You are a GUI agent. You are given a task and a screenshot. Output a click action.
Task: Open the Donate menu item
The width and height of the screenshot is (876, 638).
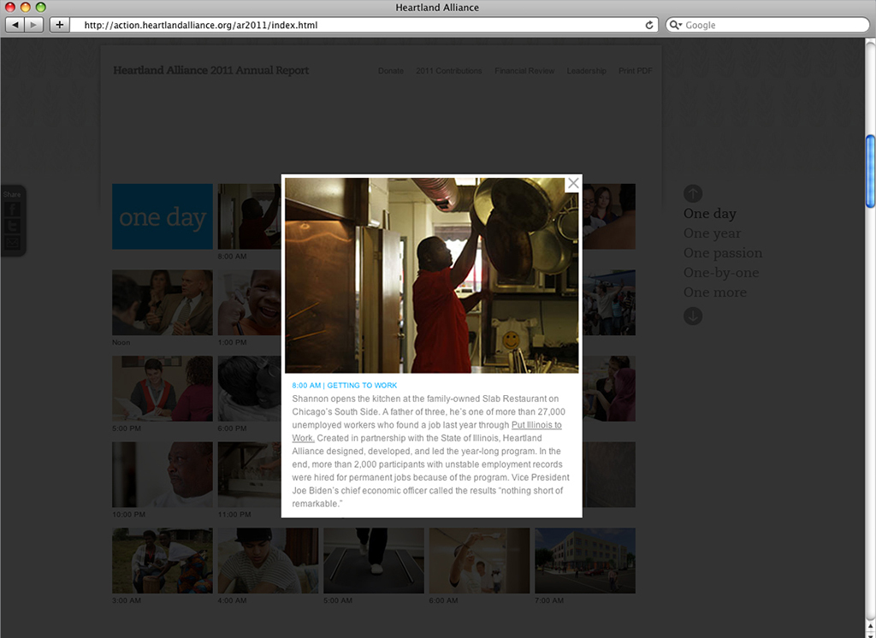[390, 71]
